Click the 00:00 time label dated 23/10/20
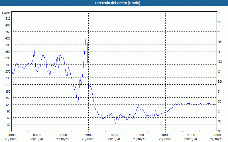Image resolution: width=228 pixels, height=142 pixels. point(11,135)
